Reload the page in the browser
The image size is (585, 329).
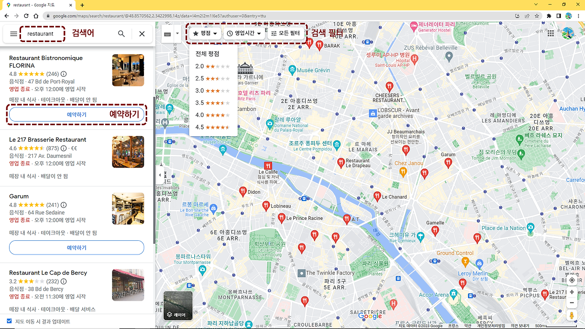click(27, 16)
